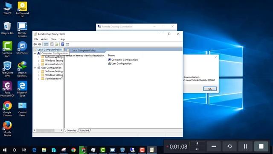Open Task View from the taskbar
Viewport: 273px width, 154px height.
pyautogui.click(x=24, y=150)
